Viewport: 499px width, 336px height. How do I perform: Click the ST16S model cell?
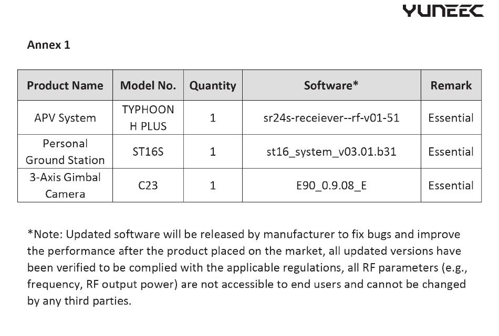[148, 151]
